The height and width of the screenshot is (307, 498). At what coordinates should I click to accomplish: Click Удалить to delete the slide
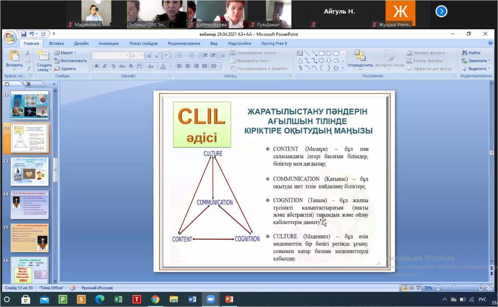coord(65,69)
